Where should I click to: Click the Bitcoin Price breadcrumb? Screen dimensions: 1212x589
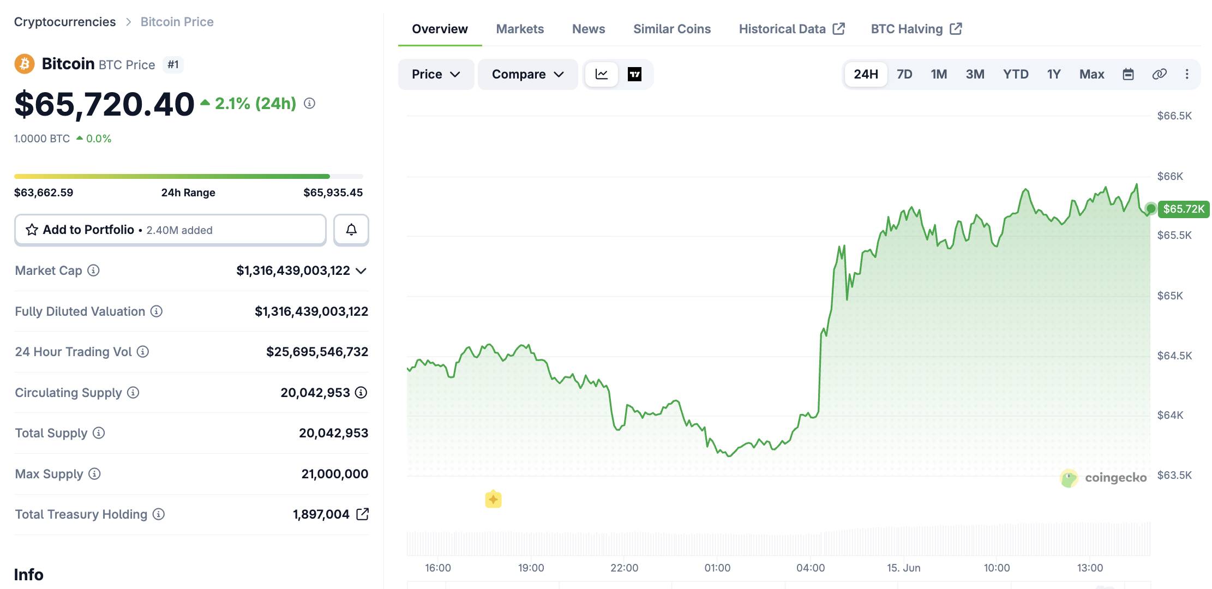click(x=177, y=22)
